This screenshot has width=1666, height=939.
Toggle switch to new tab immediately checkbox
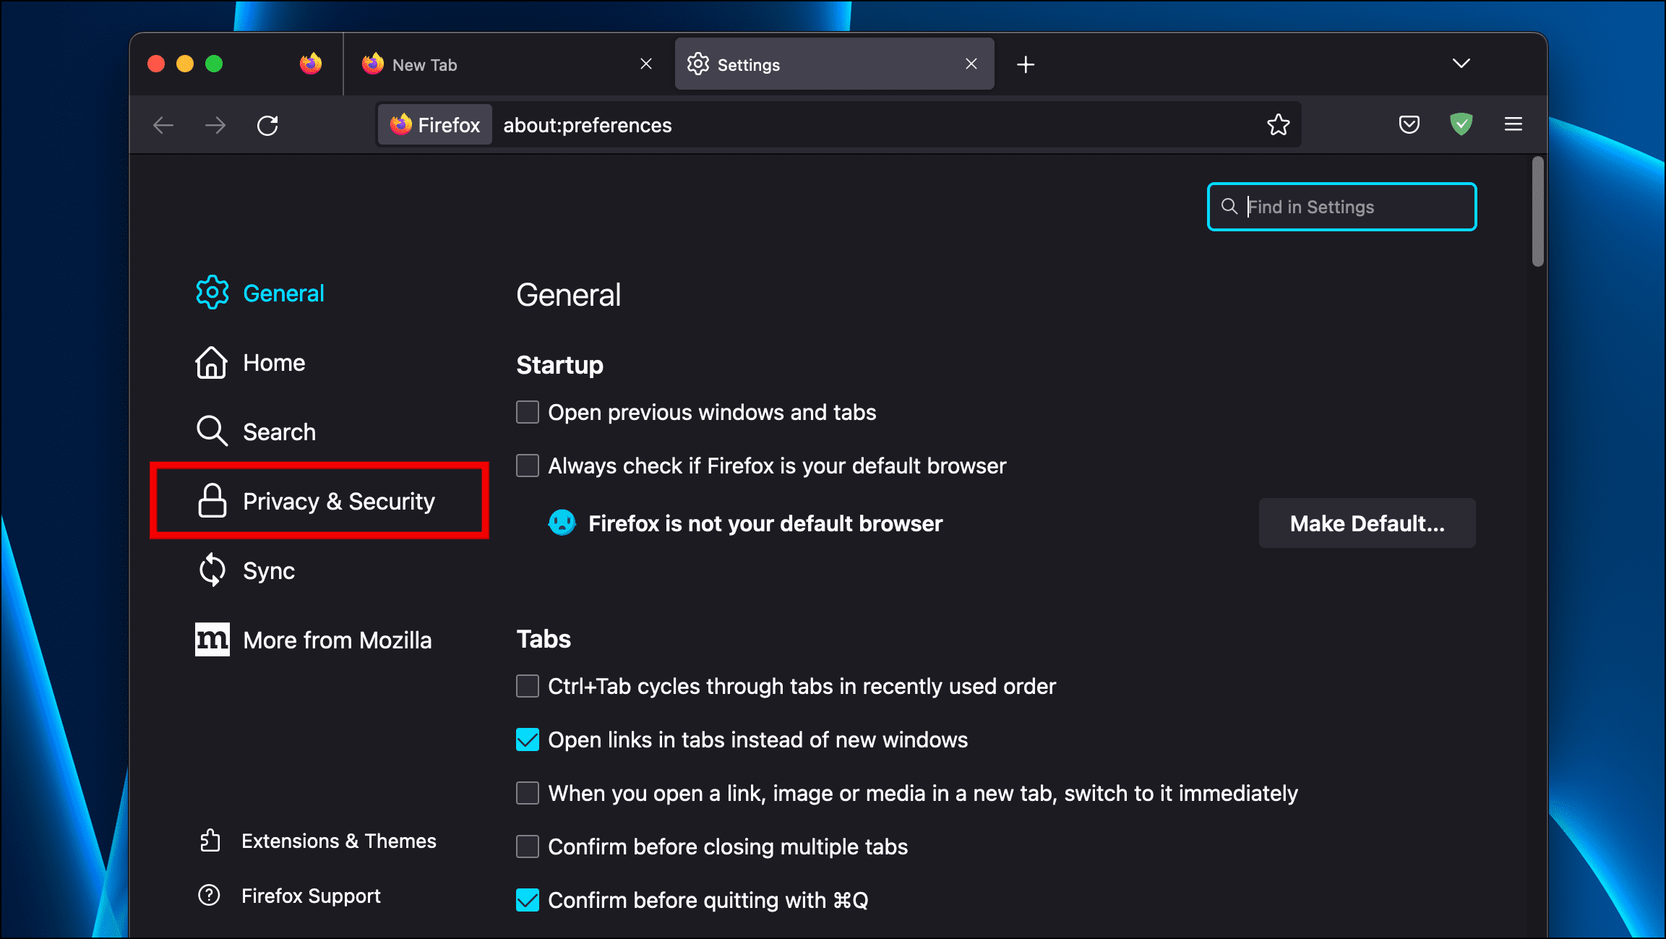[528, 793]
